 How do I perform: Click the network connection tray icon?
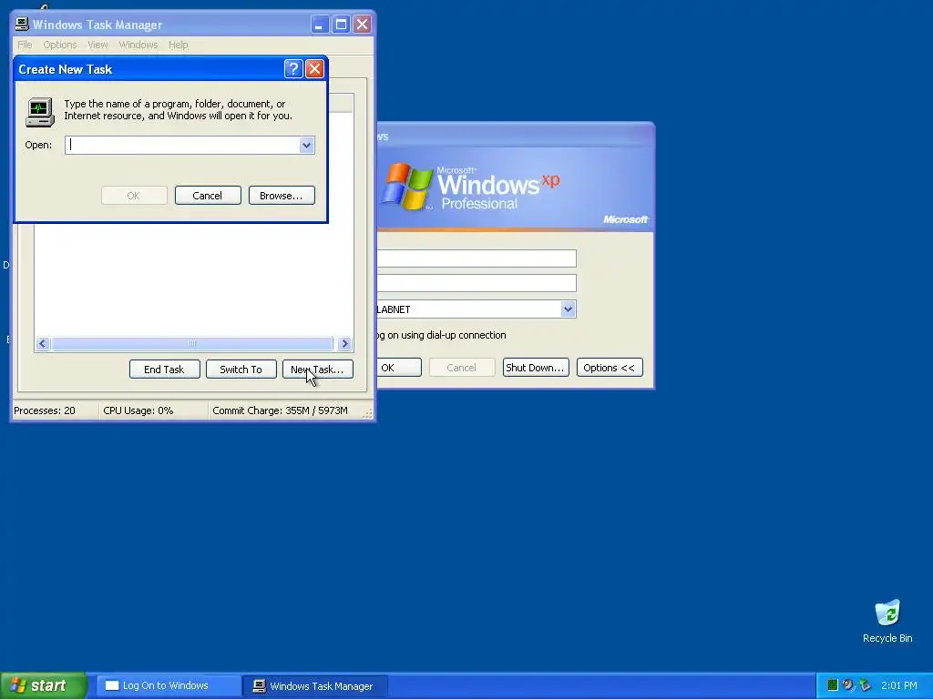866,685
